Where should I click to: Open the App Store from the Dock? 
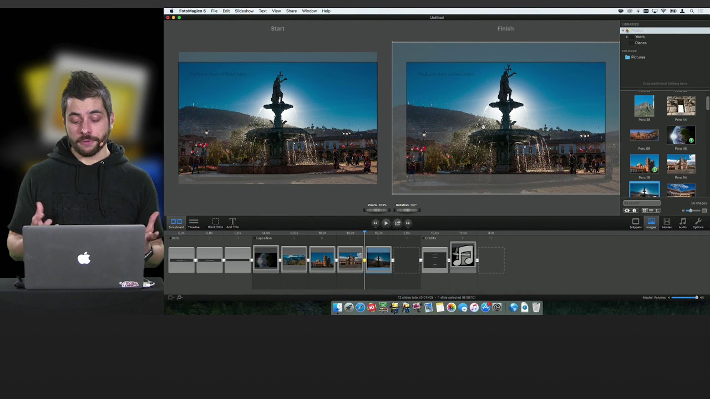tap(485, 308)
